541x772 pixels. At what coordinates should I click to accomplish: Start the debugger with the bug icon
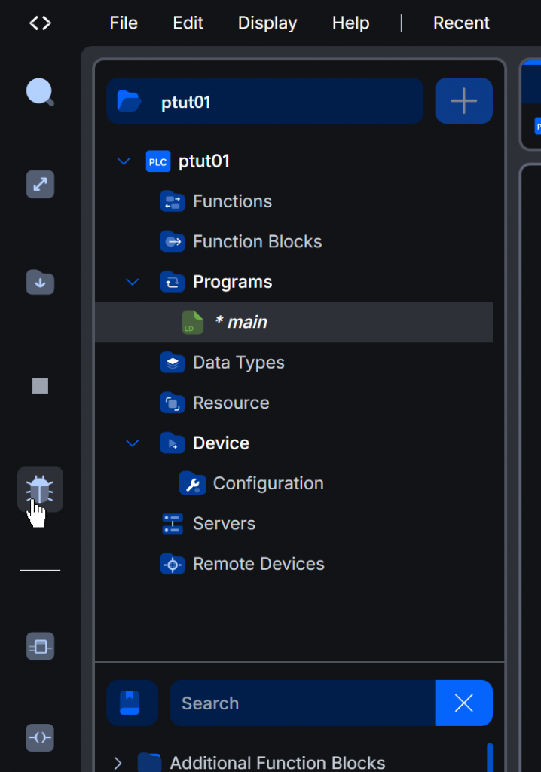[x=40, y=490]
